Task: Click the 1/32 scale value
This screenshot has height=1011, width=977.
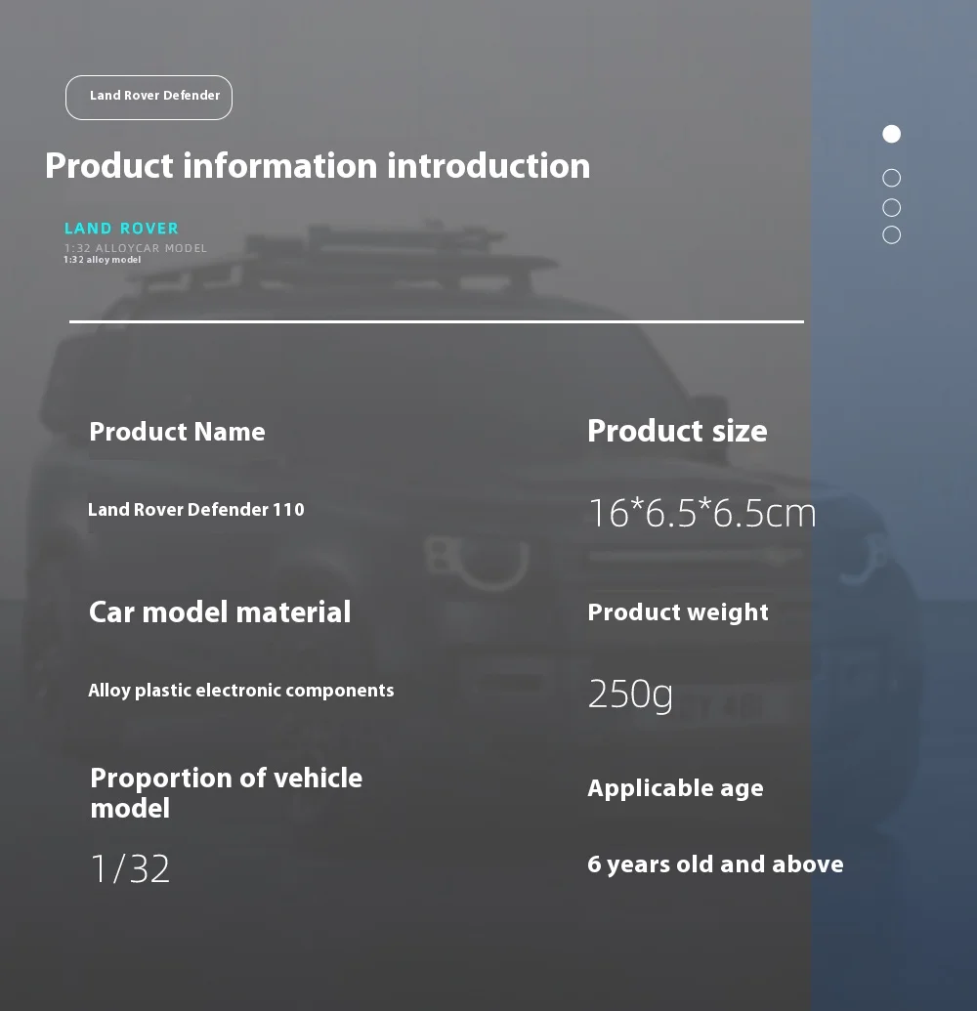Action: pos(130,868)
